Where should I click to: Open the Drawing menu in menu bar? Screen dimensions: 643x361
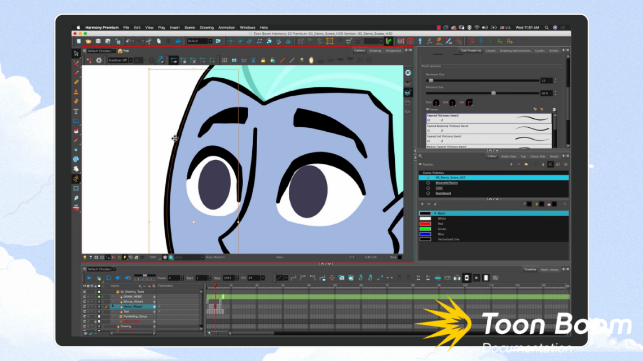pyautogui.click(x=206, y=28)
